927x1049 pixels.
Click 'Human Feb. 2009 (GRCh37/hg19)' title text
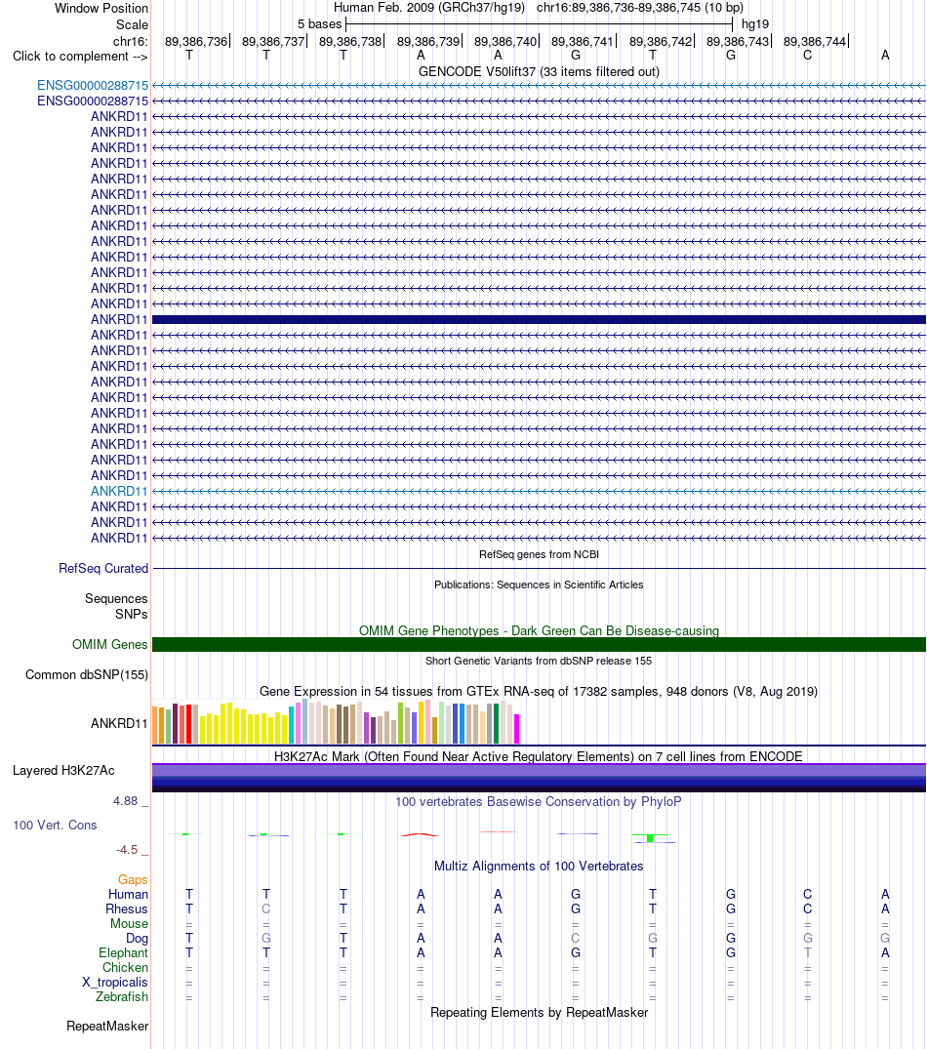click(x=428, y=8)
